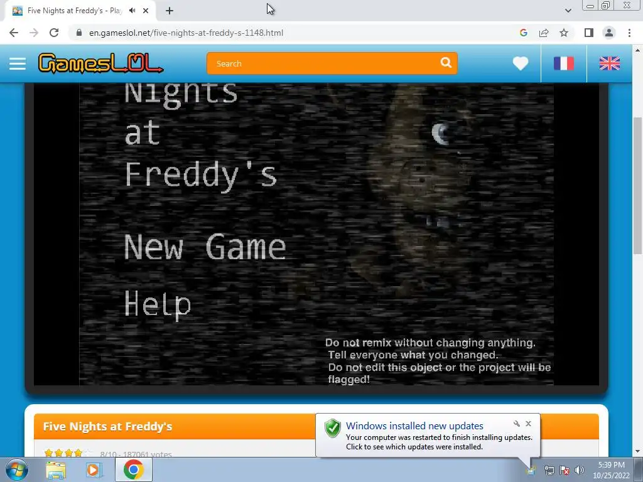Open the GamesLOL hamburger menu
Viewport: 643px width, 482px height.
coord(18,63)
